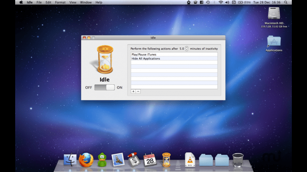Image resolution: width=307 pixels, height=172 pixels.
Task: Remove action with the minus button
Action: tap(138, 91)
